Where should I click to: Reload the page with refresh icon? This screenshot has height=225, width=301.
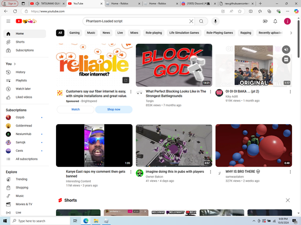point(15,11)
